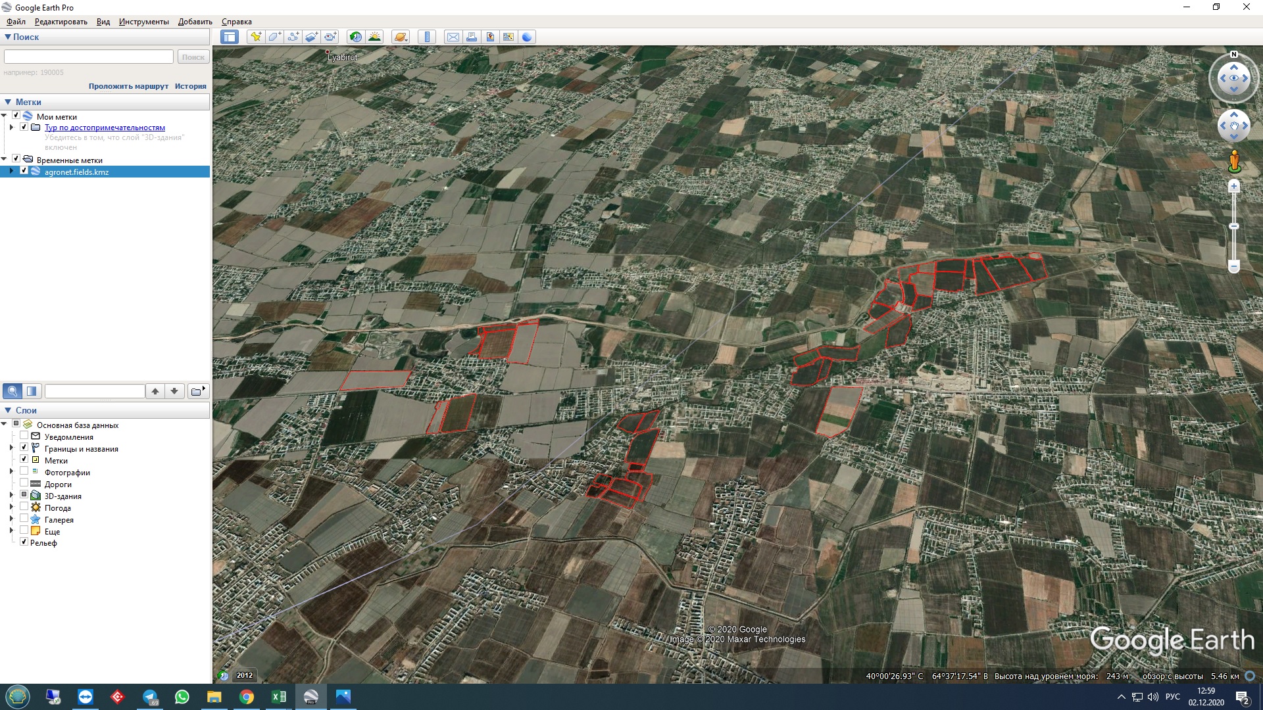
Task: Expand the agronet.fields.kmz tree item
Action: click(x=11, y=171)
